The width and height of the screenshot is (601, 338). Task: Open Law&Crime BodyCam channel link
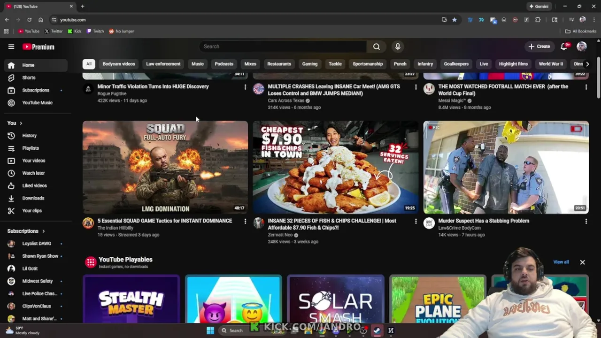click(459, 228)
